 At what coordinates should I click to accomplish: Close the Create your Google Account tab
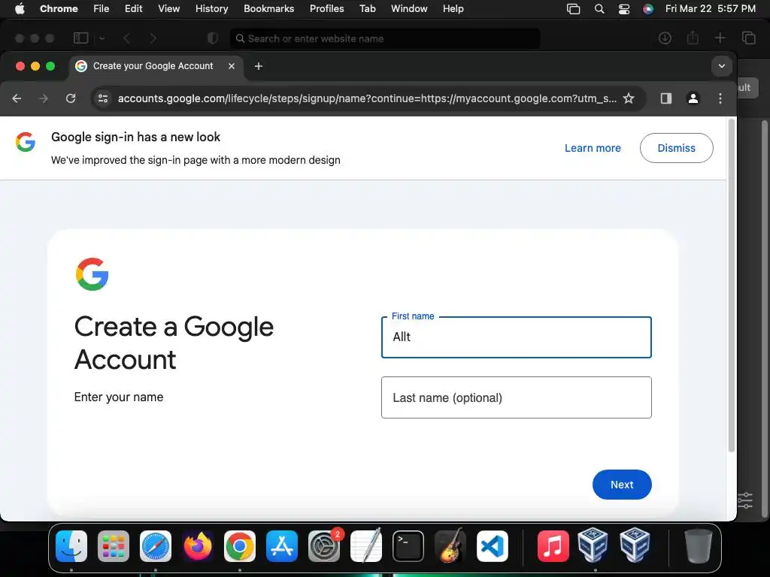point(232,66)
